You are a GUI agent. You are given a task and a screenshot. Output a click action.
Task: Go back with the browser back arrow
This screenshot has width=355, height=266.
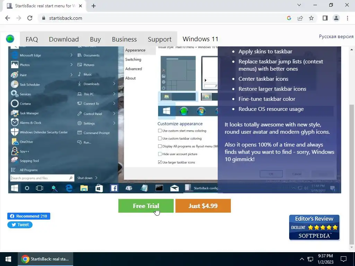pyautogui.click(x=8, y=18)
